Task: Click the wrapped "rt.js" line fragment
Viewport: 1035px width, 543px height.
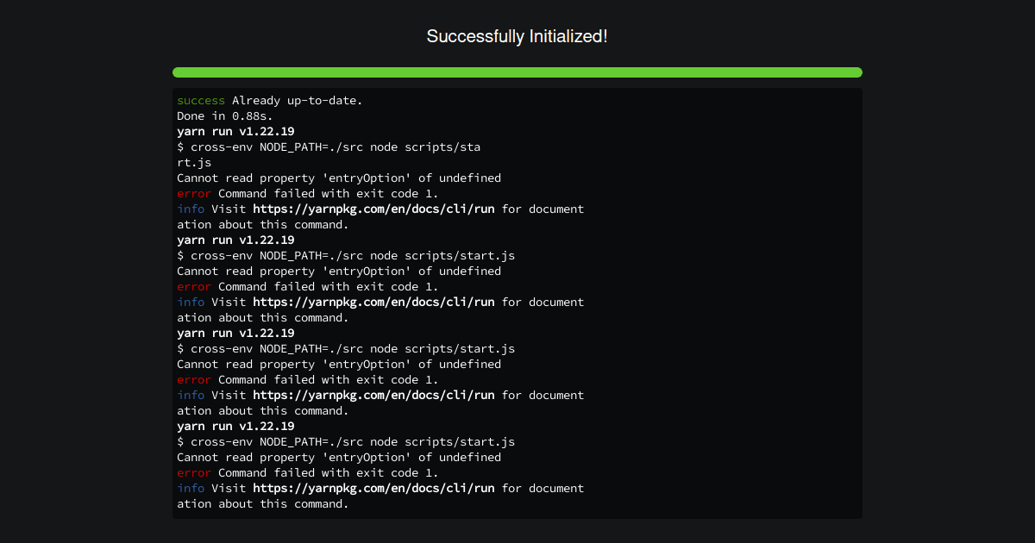Action: point(194,162)
